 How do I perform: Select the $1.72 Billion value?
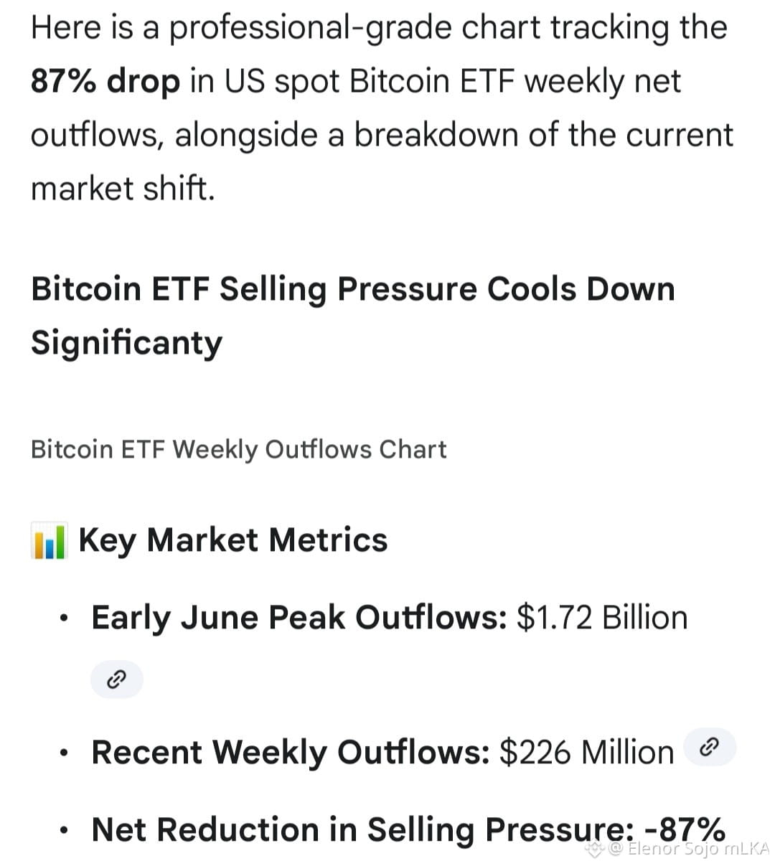pos(602,618)
